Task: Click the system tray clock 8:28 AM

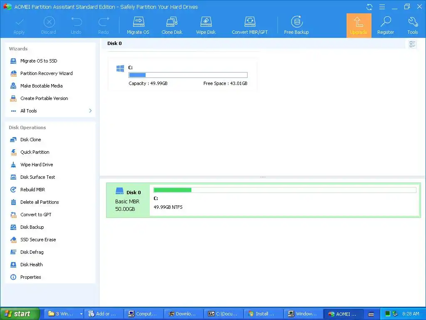Action: [x=411, y=314]
